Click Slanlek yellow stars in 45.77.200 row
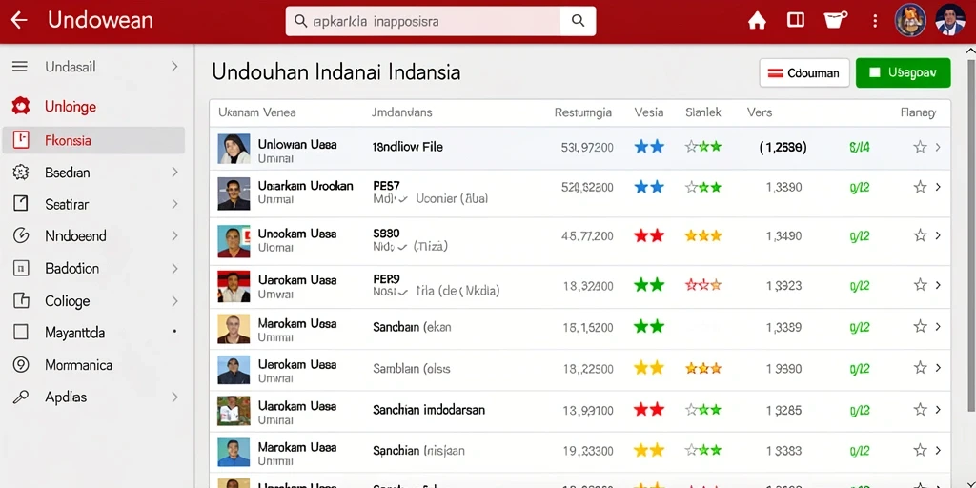976x488 pixels. (703, 235)
